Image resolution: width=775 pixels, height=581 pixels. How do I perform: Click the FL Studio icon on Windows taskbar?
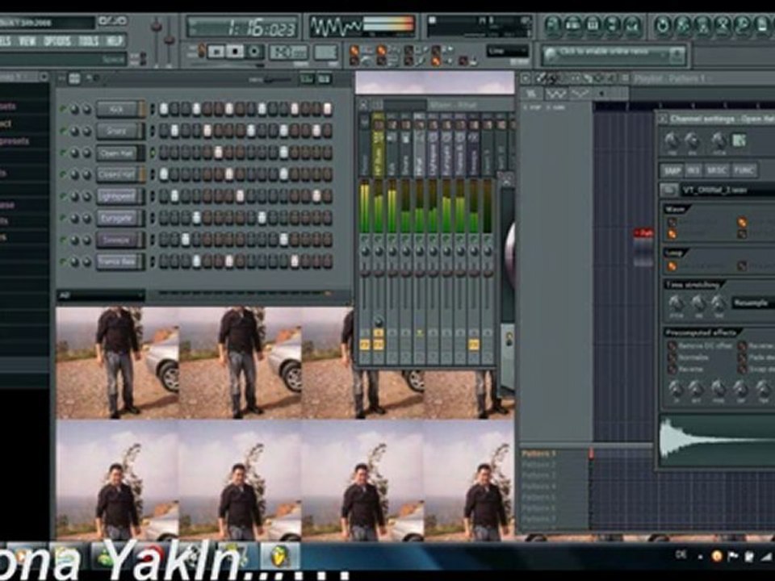pyautogui.click(x=280, y=557)
